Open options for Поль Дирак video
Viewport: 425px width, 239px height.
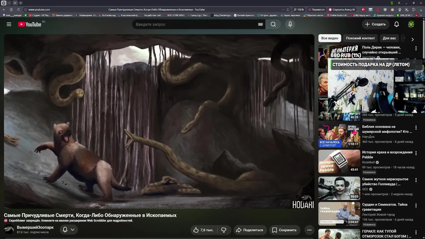[416, 48]
